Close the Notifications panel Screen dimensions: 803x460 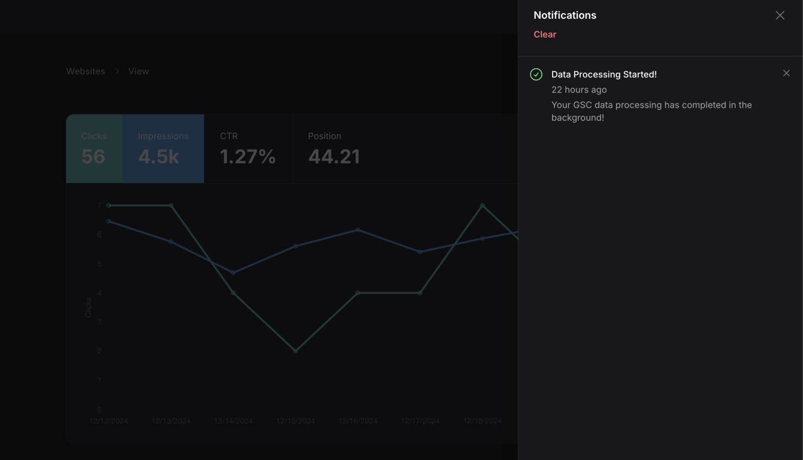coord(779,16)
